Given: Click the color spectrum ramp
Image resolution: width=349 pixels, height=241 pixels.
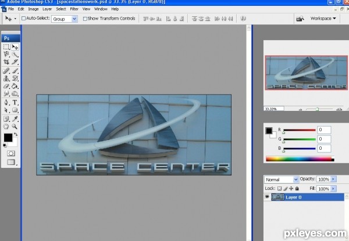Looking at the screenshot, I should click(300, 159).
